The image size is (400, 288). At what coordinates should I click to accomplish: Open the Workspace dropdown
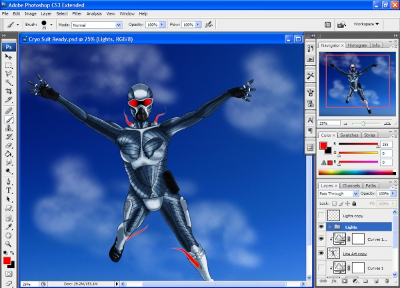pyautogui.click(x=366, y=24)
